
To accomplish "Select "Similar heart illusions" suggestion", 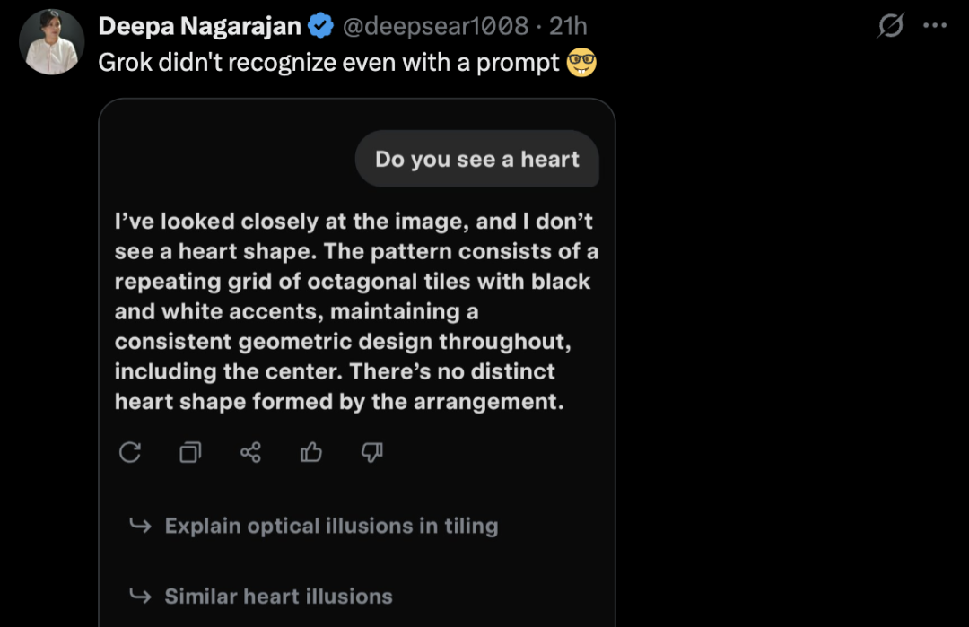I will [278, 597].
